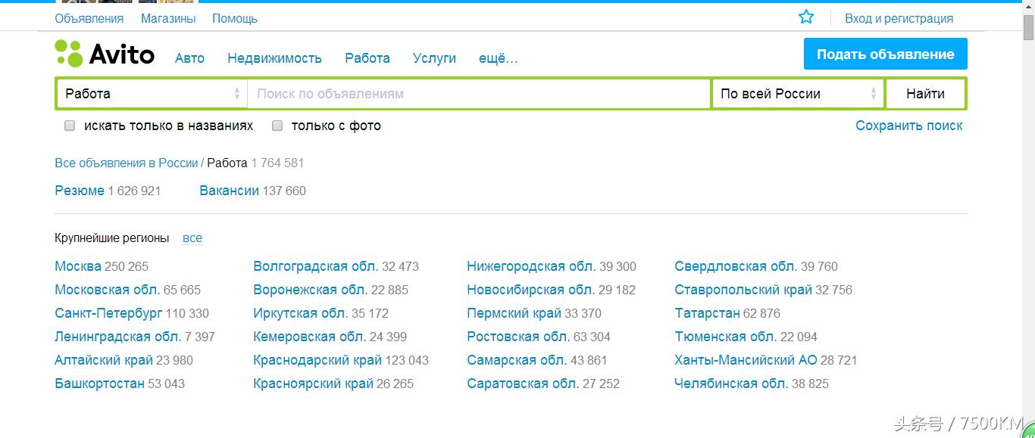The height and width of the screenshot is (438, 1035).
Task: Click the Найти search button
Action: click(x=925, y=94)
